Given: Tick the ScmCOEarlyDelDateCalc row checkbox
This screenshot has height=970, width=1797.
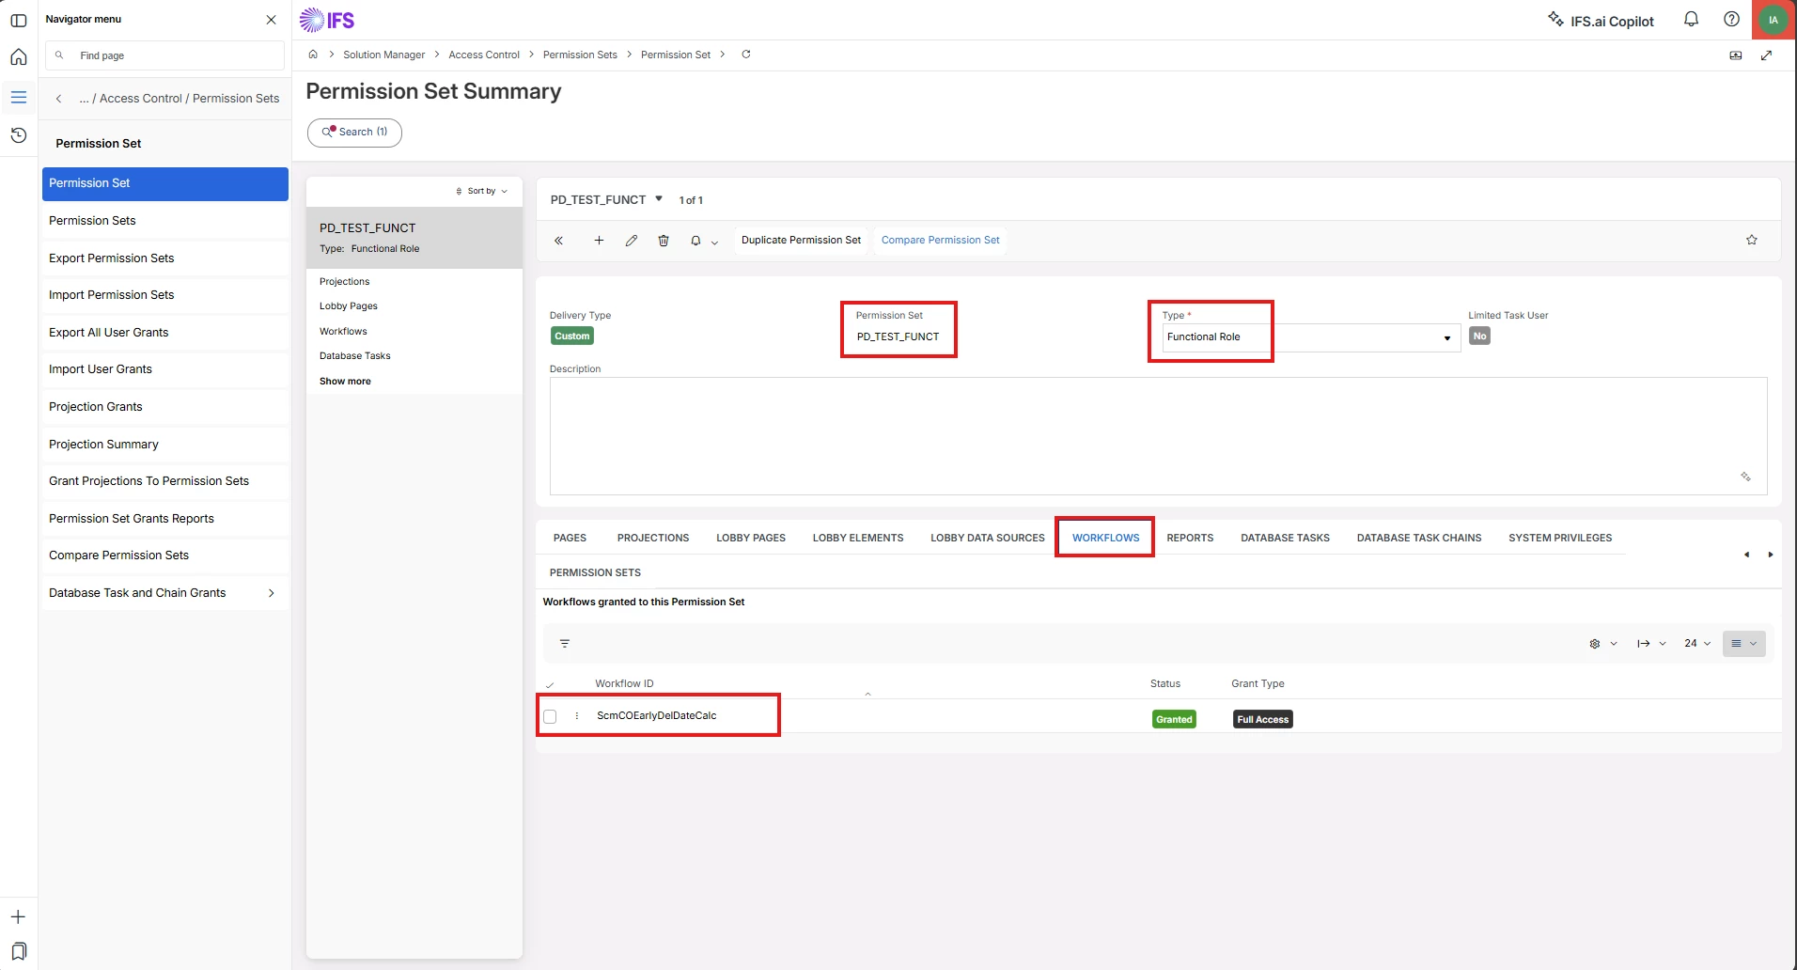Looking at the screenshot, I should 550,717.
